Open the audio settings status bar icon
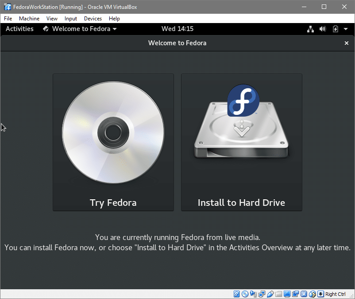Image resolution: width=355 pixels, height=299 pixels. tap(253, 294)
